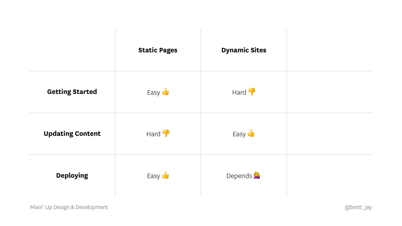The image size is (402, 226).
Task: Click the person-gesturing emoji beside Depends
Action: pos(257,175)
